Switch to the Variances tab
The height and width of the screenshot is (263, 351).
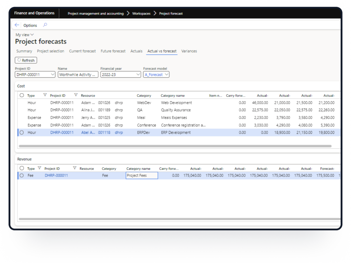[189, 51]
